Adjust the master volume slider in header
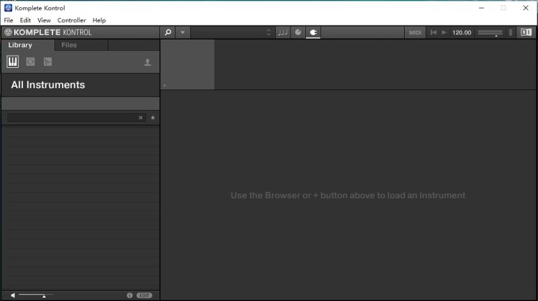This screenshot has height=301, width=538. 490,32
